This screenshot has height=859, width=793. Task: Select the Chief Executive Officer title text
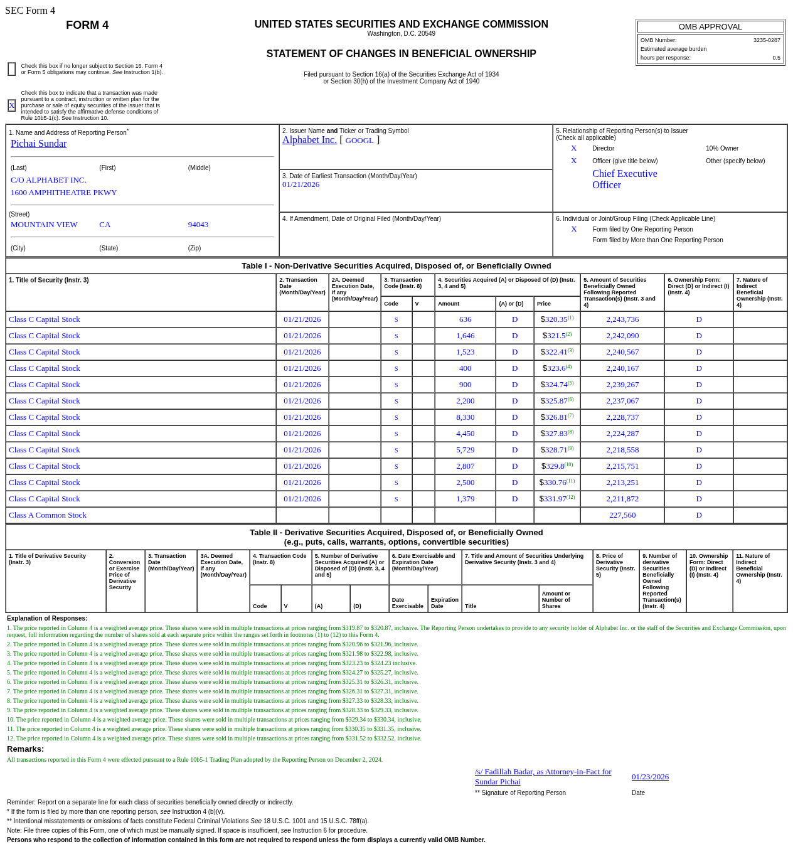(625, 179)
